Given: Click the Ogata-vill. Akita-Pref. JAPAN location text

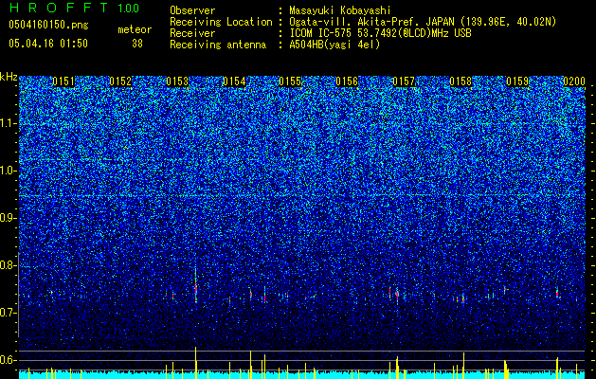Looking at the screenshot, I should [x=423, y=22].
